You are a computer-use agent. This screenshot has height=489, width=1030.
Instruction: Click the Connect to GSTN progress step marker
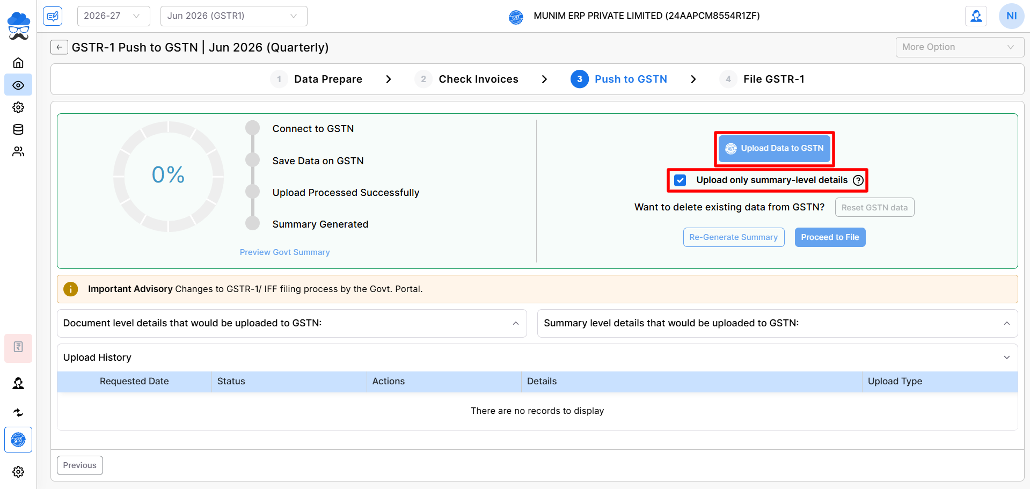[x=252, y=128]
